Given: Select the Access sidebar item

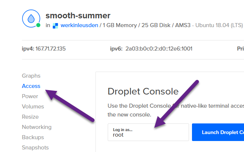Looking at the screenshot, I should coord(31,86).
